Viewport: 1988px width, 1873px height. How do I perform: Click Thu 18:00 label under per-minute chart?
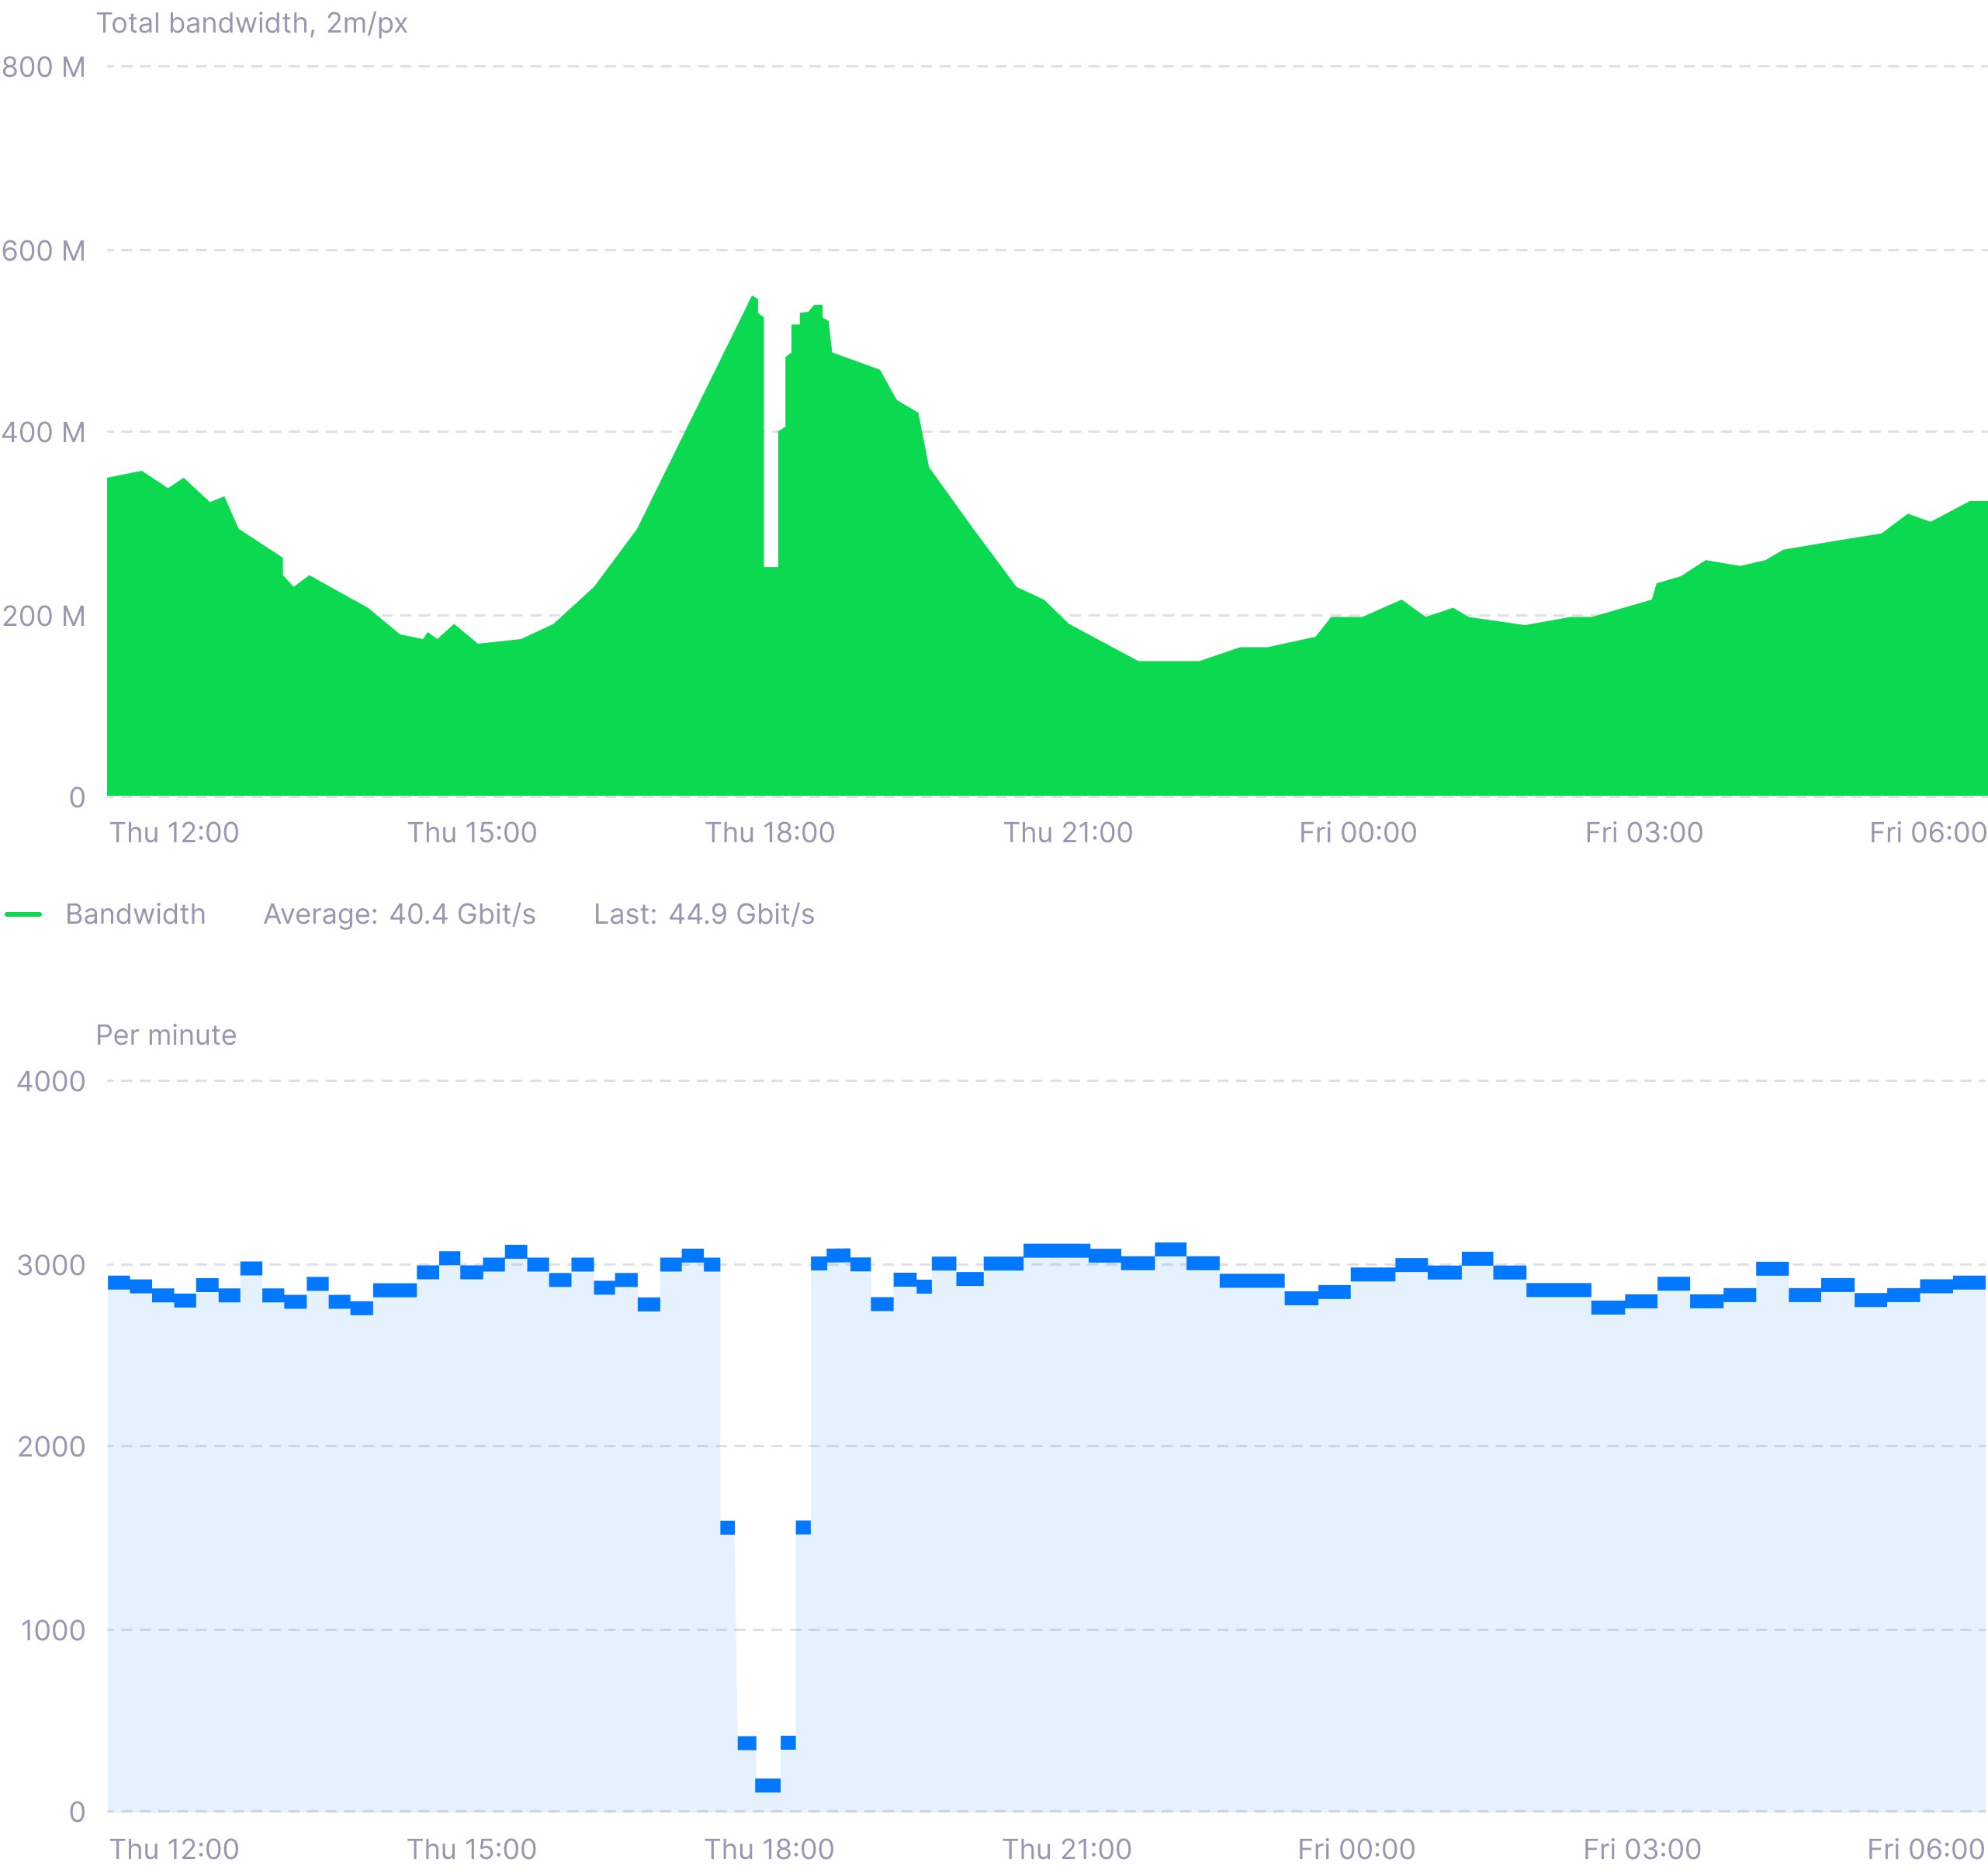(x=769, y=1848)
